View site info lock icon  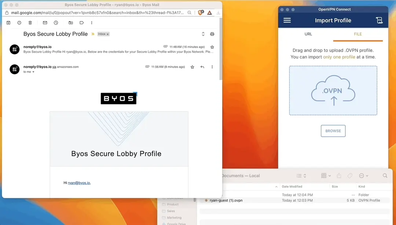tap(7, 12)
